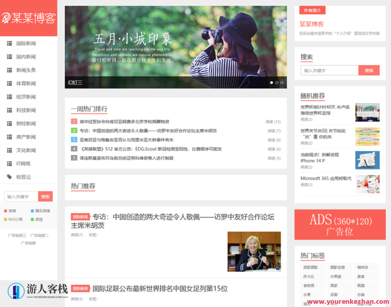The image size is (391, 307).
Task: Click the RSS订阅 yellow subscription icon
Action: coord(5,219)
